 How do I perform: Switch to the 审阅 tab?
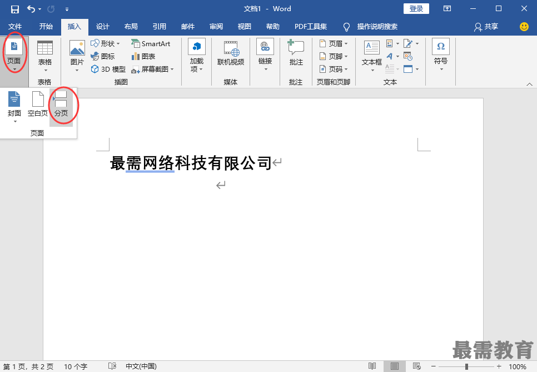tap(216, 26)
